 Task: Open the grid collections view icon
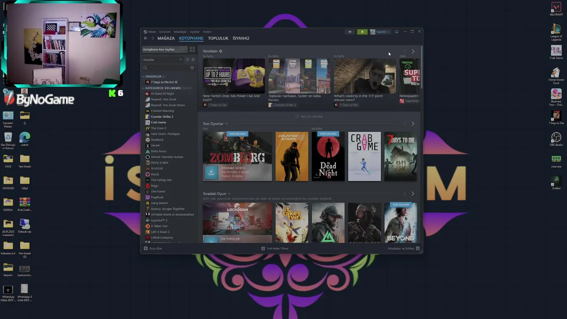tap(192, 49)
